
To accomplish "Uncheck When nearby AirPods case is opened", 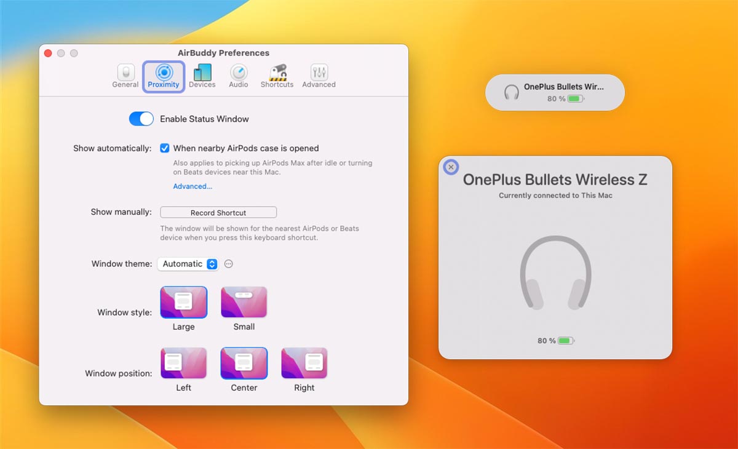I will 165,148.
